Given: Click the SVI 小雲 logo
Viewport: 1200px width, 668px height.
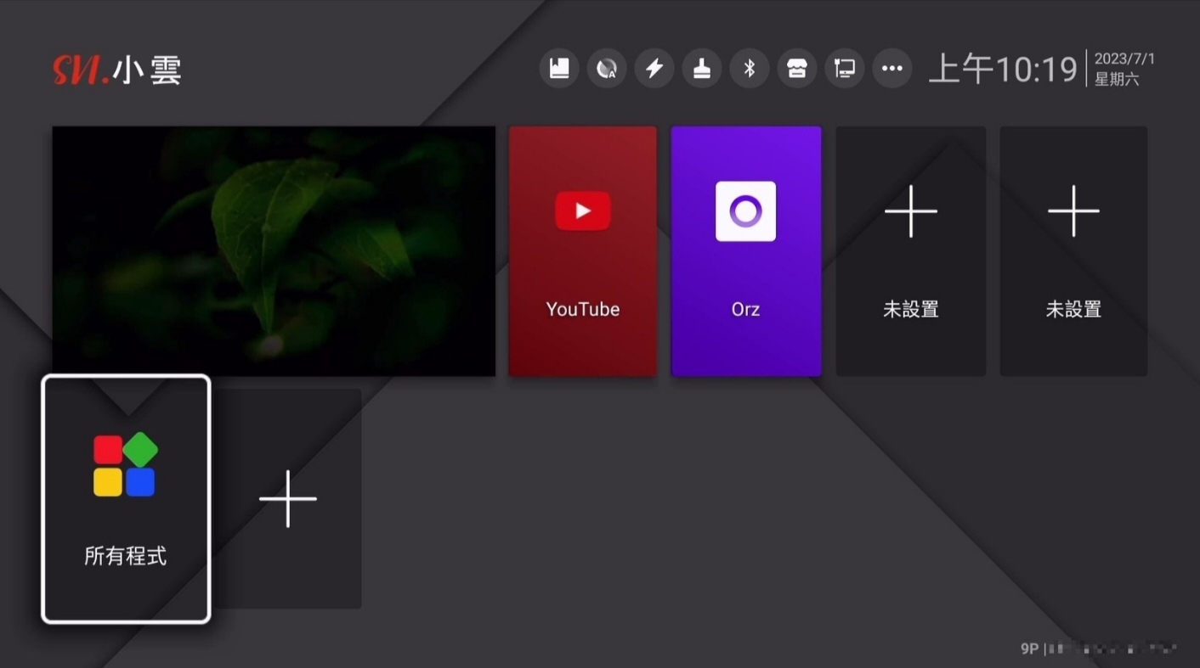Looking at the screenshot, I should point(117,70).
